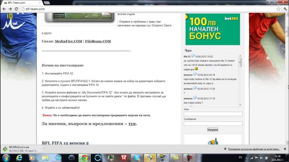Click the chat scrollbar thumb
289x162 pixels.
pos(240,62)
